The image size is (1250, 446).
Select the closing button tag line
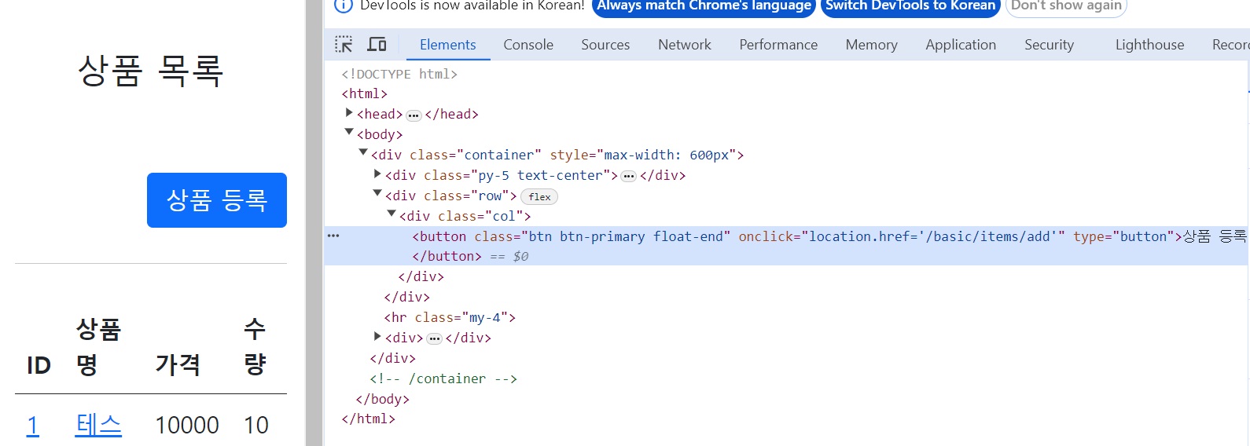pos(447,256)
